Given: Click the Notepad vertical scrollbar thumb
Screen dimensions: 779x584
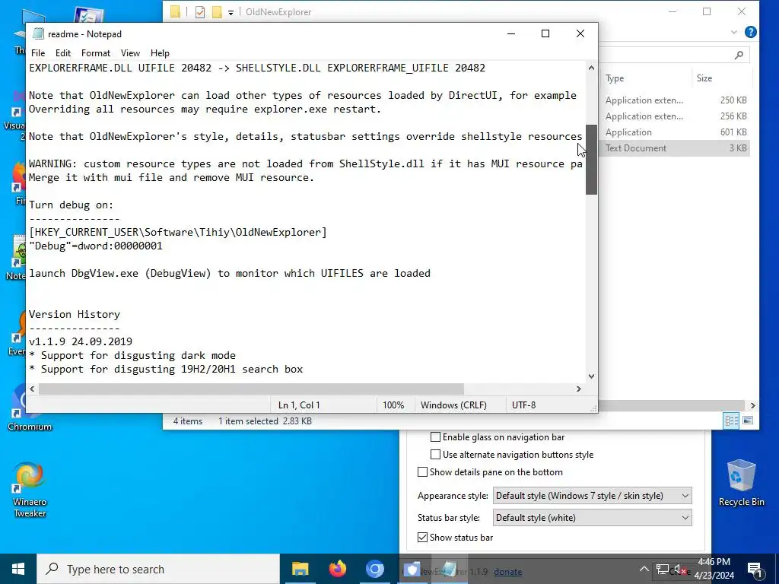Looking at the screenshot, I should tap(591, 160).
